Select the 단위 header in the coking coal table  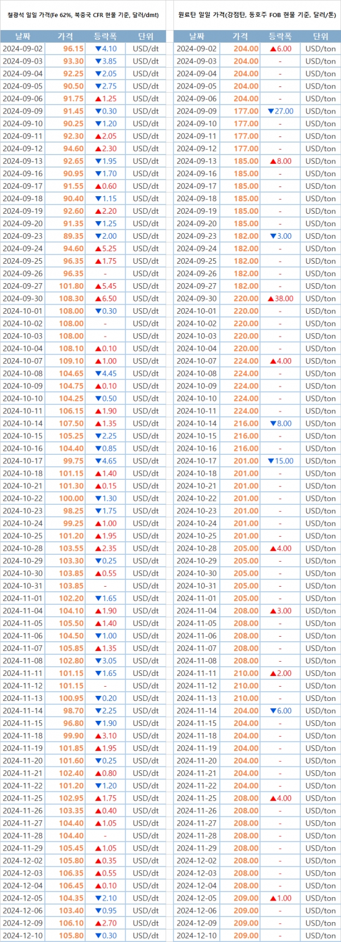click(321, 36)
